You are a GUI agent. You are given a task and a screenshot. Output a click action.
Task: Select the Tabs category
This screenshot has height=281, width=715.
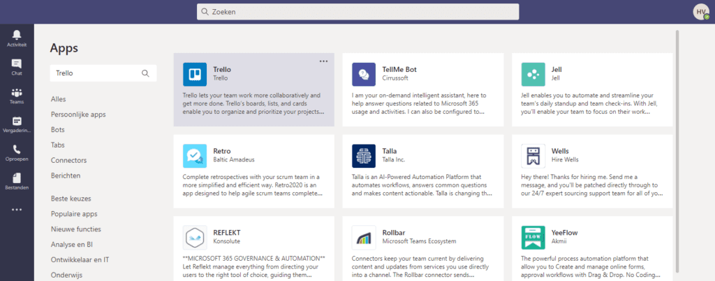[x=58, y=145]
